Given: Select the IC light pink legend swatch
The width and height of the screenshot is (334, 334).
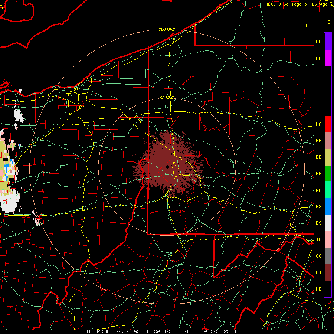Looking at the screenshot, I should click(328, 239).
